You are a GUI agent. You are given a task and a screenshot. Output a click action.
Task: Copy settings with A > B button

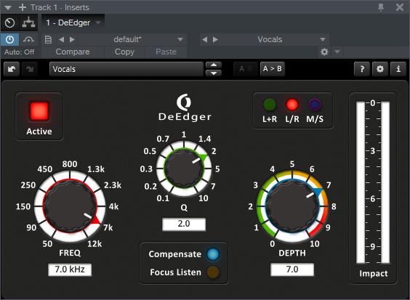(x=272, y=69)
